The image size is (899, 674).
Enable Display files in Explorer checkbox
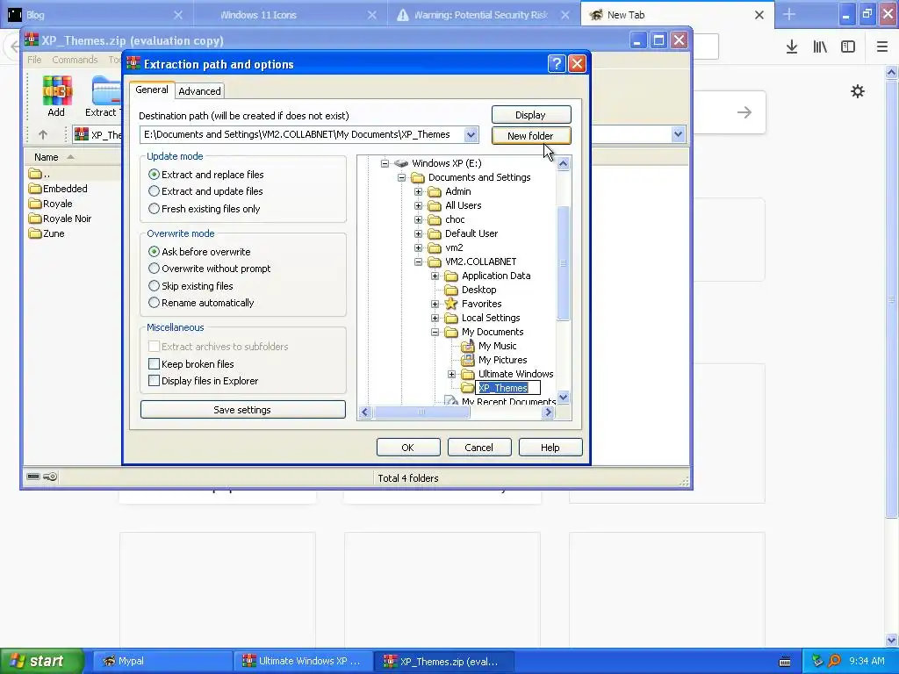pos(154,381)
